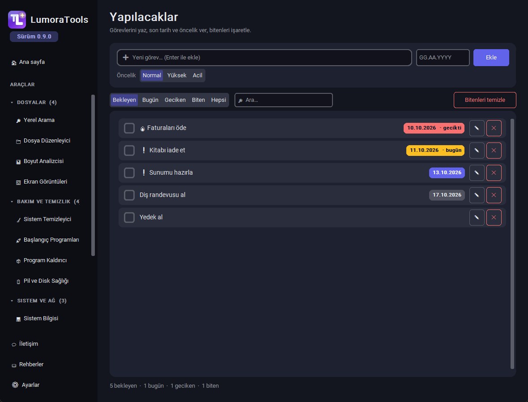Toggle the 'Yedek al' checkbox

pyautogui.click(x=129, y=218)
